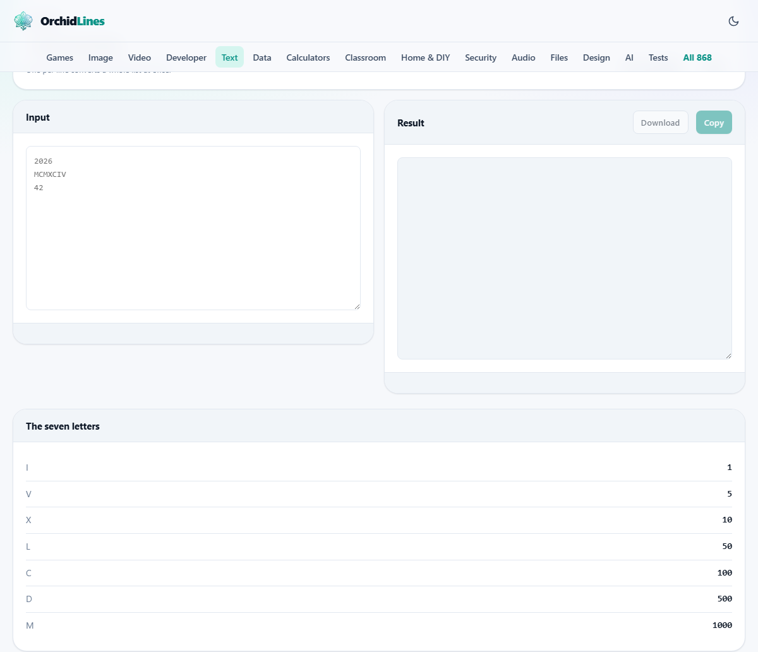Click the value 50 in the table
Image resolution: width=758 pixels, height=652 pixels.
[x=727, y=546]
